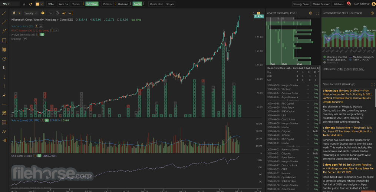This screenshot has height=192, width=376.
Task: Open notifications bell
Action: [x=349, y=4]
